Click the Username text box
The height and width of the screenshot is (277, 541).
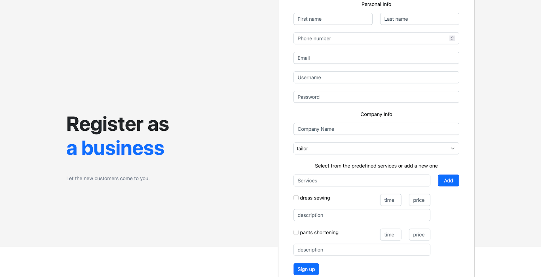(x=376, y=78)
